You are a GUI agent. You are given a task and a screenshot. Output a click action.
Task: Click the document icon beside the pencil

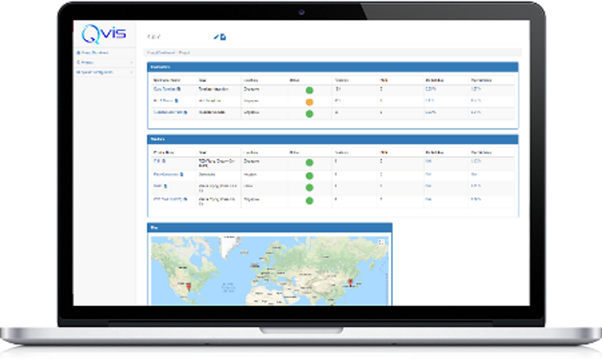(x=223, y=37)
